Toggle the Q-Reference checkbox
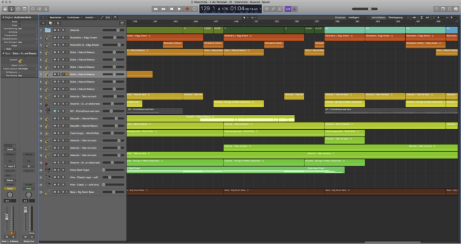 click(20, 72)
